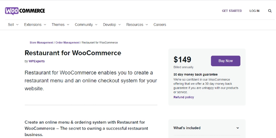276x138 pixels.
Task: Open the Extensions dropdown menu
Action: click(x=35, y=25)
